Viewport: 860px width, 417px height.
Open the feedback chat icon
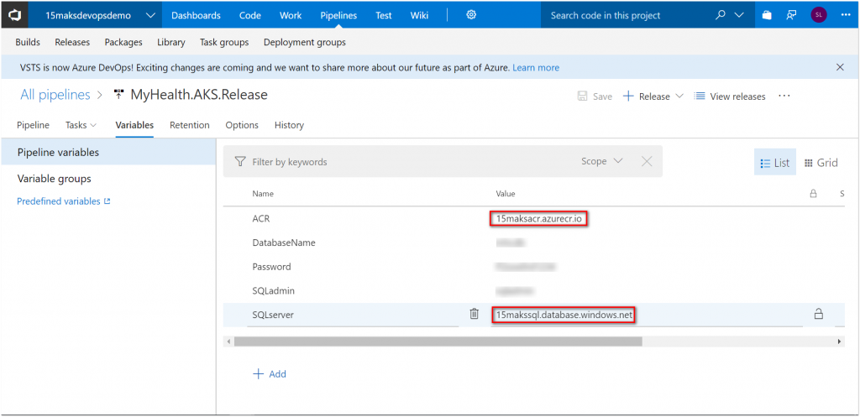791,15
